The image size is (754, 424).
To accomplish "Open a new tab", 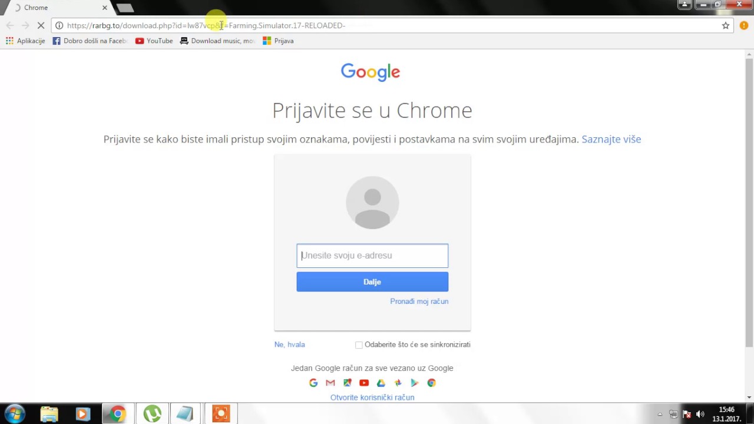I will click(x=125, y=8).
